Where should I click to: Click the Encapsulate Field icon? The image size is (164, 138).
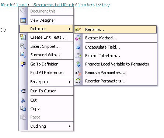pos(78,47)
